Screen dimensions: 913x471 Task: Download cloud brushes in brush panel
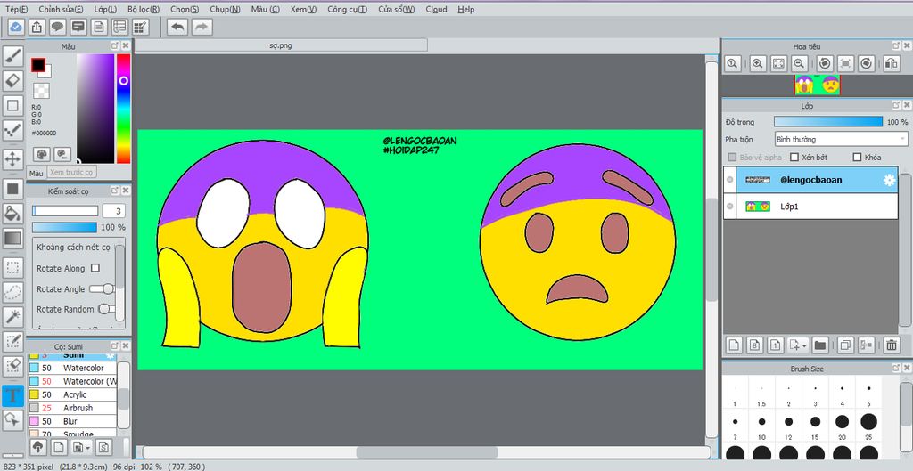pos(37,447)
